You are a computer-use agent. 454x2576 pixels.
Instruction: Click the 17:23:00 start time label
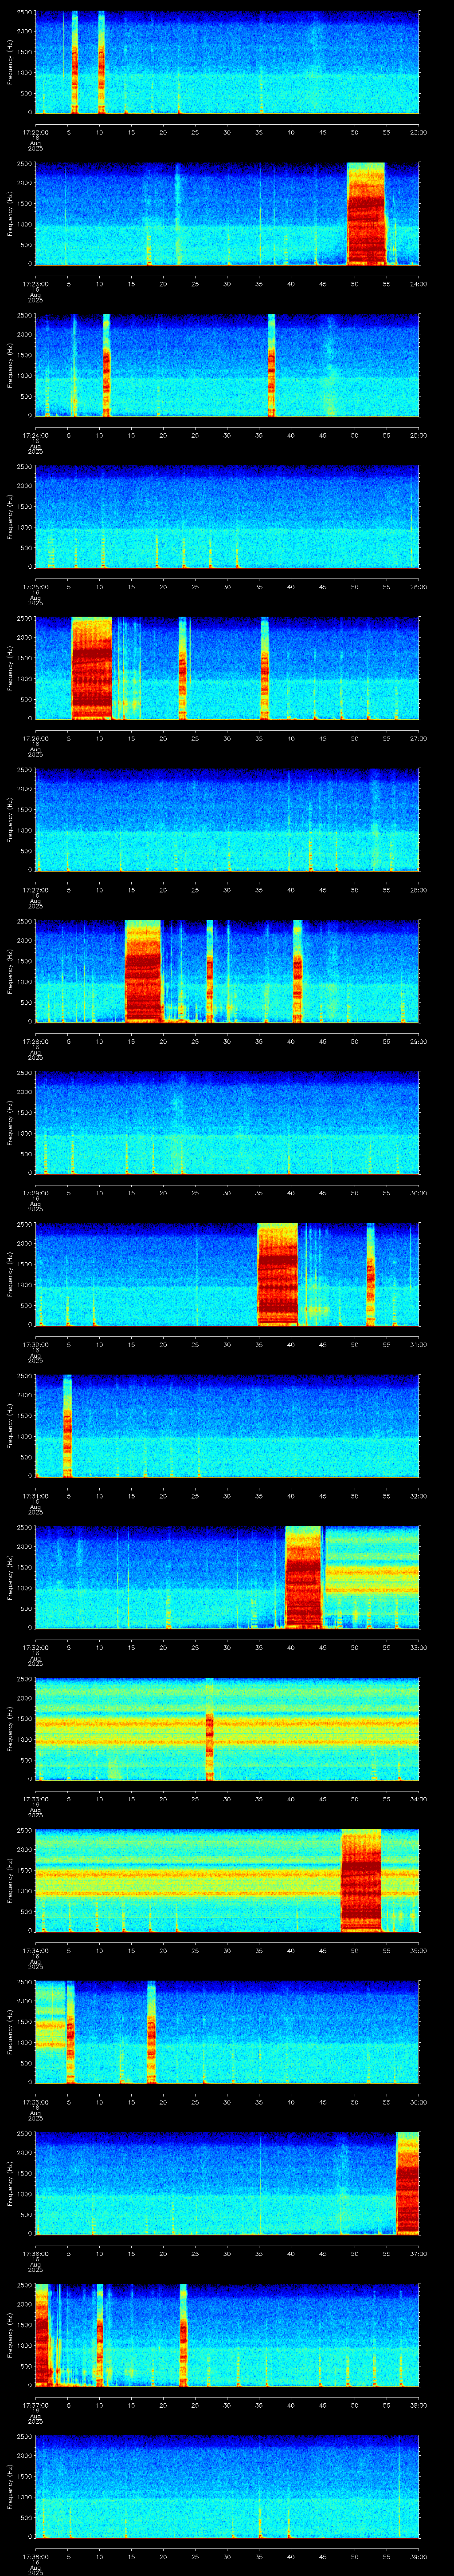[x=35, y=284]
